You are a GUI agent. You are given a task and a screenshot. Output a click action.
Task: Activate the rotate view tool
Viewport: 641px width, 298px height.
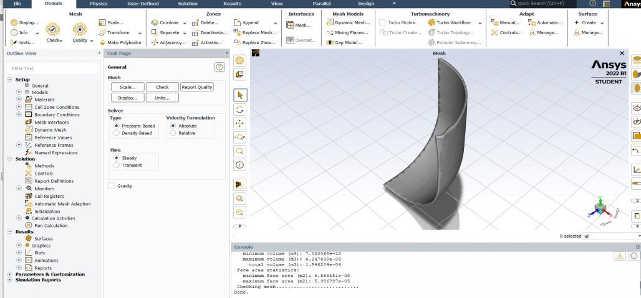tap(240, 109)
